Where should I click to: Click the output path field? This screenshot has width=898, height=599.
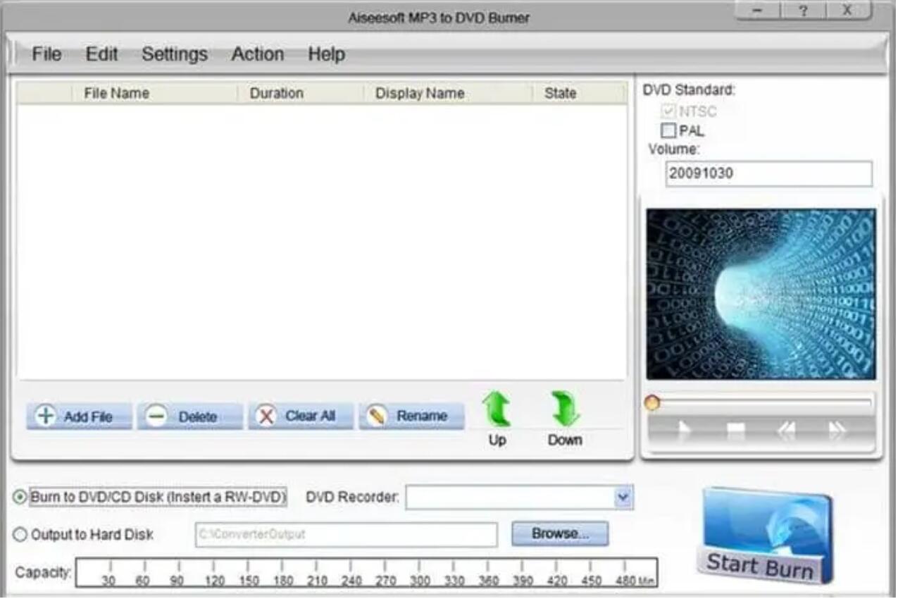click(x=346, y=534)
